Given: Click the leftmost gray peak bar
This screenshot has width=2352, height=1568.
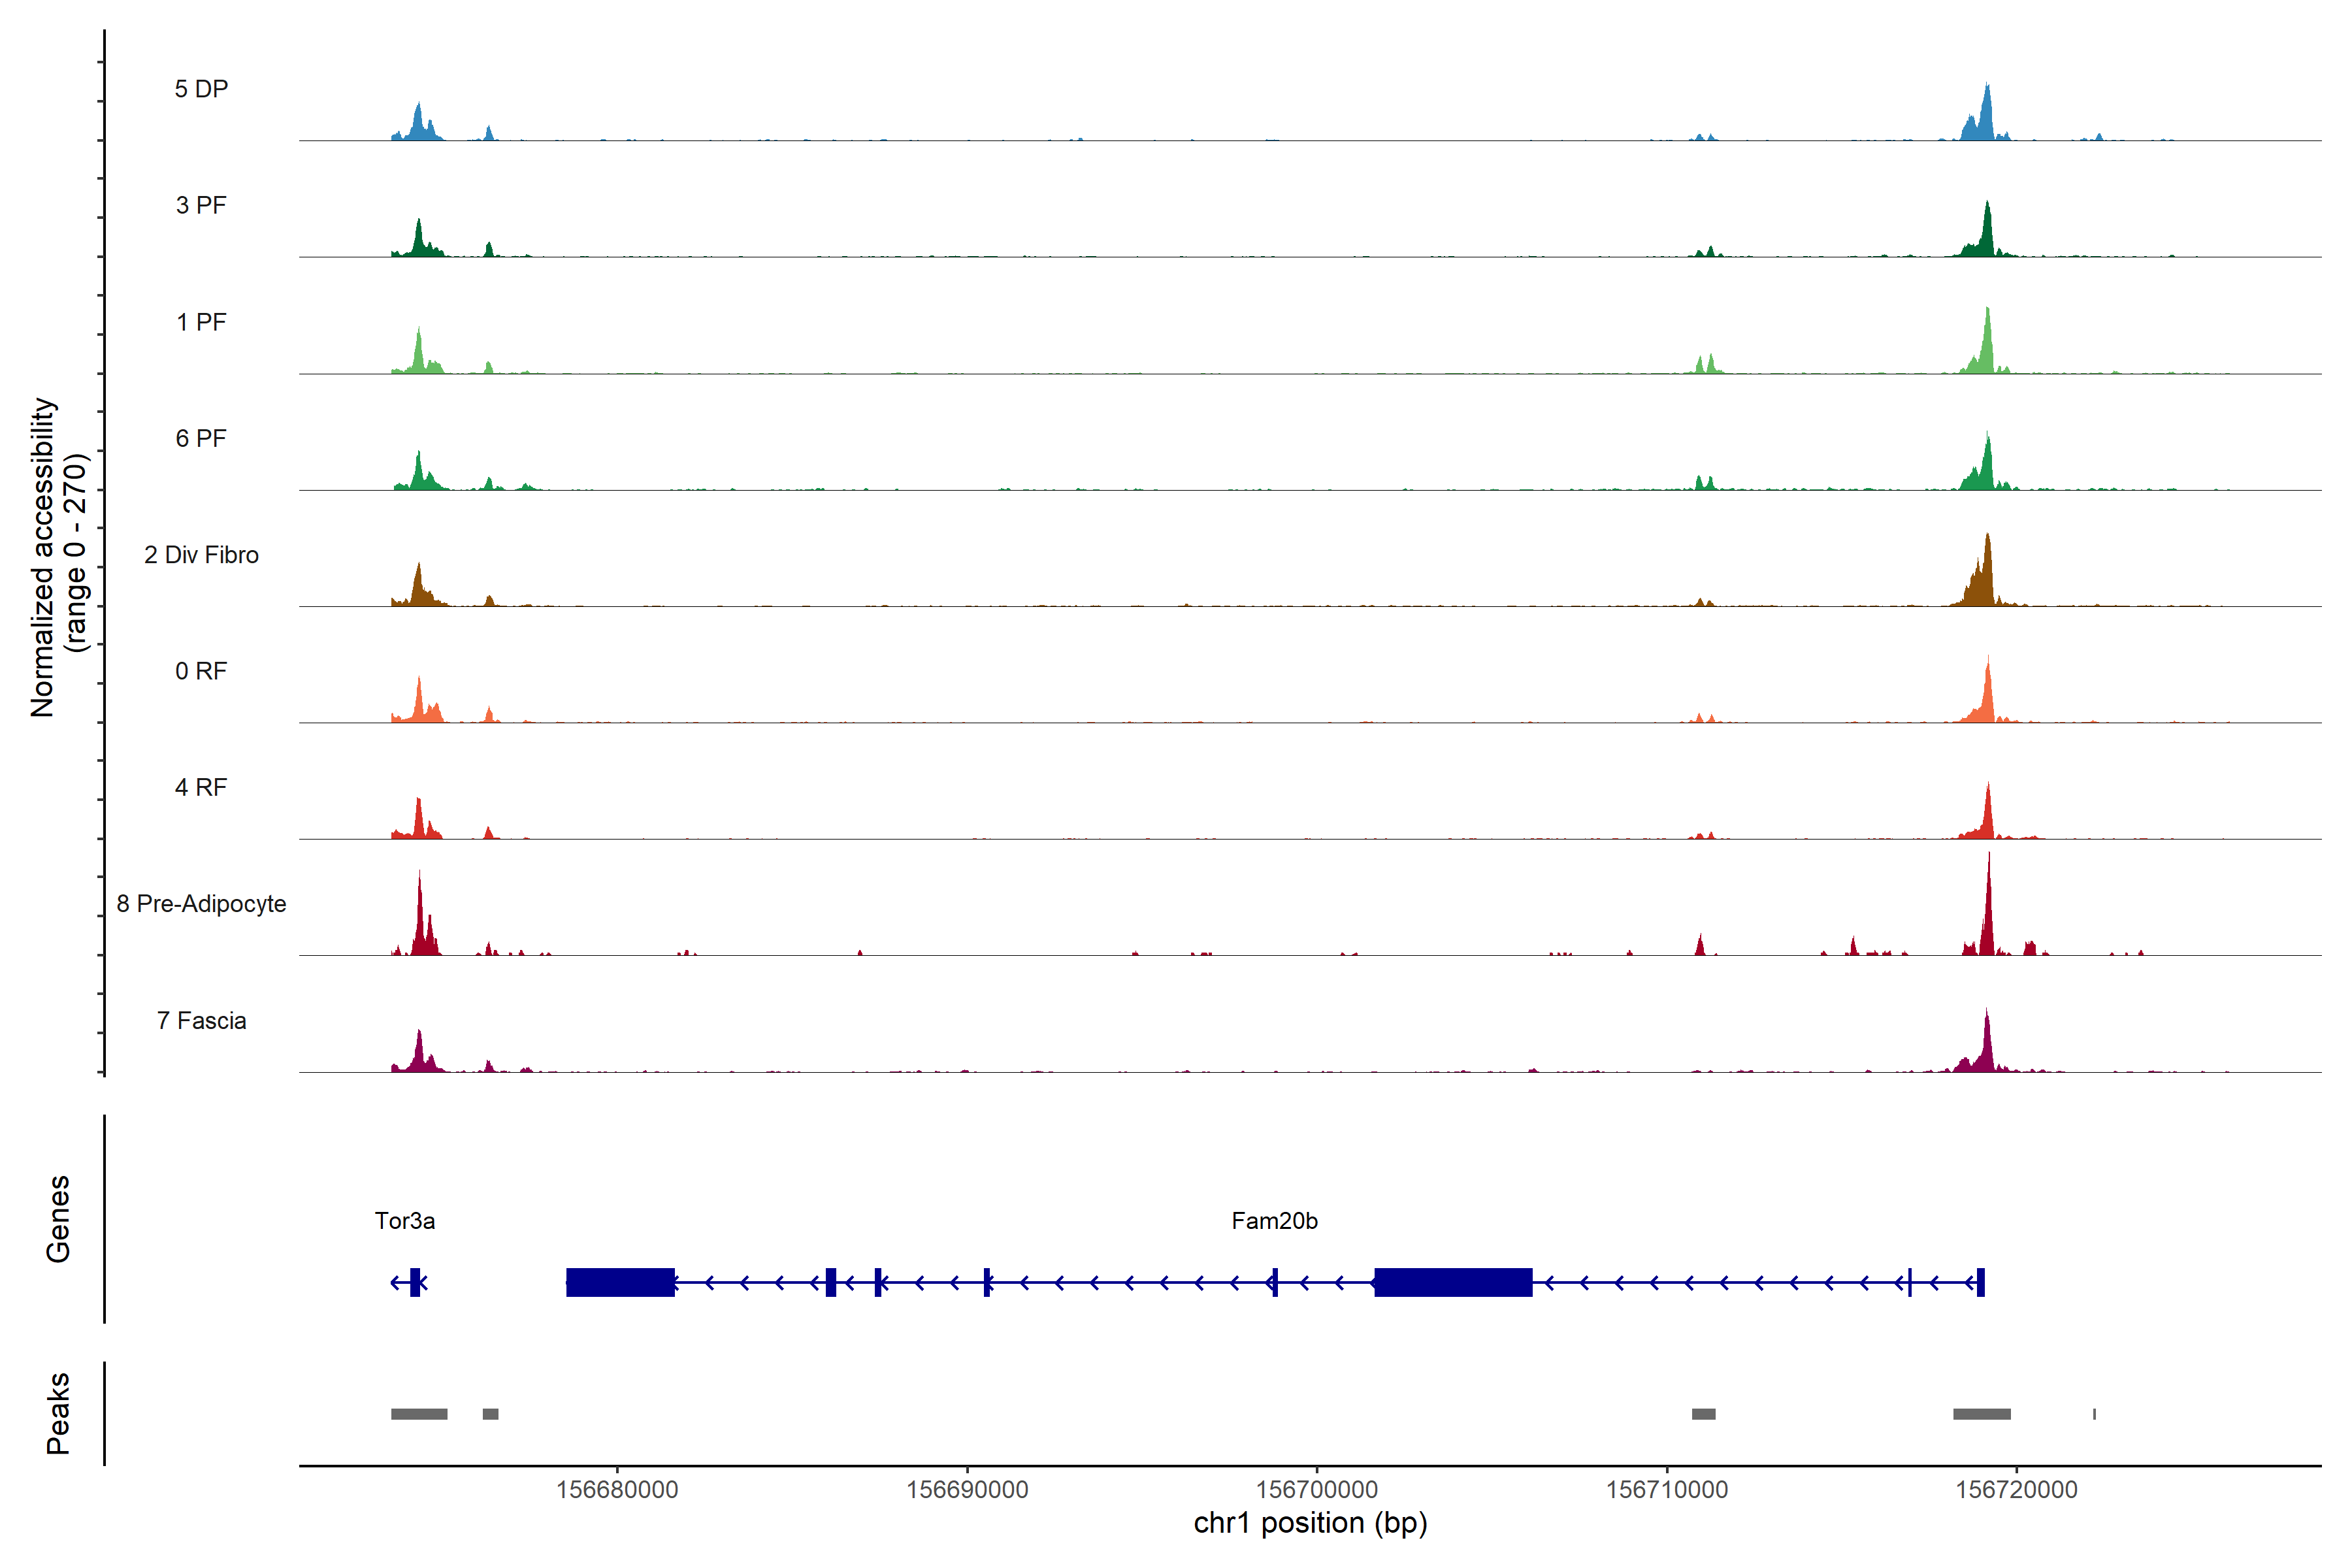Looking at the screenshot, I should click(419, 1413).
